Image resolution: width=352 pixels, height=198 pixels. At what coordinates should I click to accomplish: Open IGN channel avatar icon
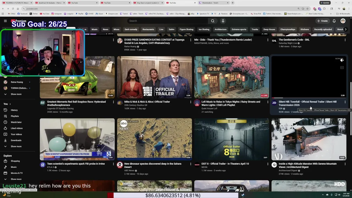[x=274, y=103]
